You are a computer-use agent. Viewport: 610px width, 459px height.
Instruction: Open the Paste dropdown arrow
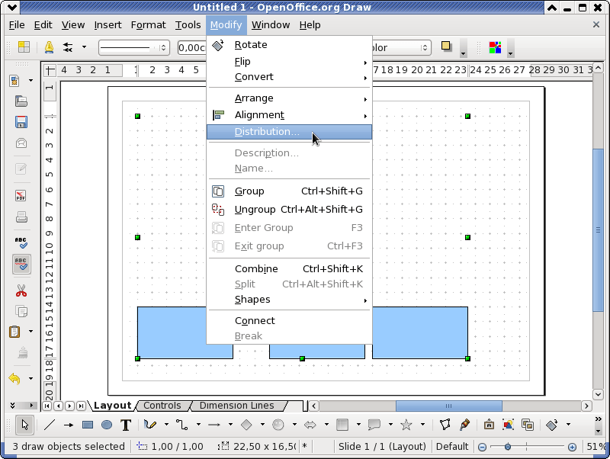coord(30,332)
